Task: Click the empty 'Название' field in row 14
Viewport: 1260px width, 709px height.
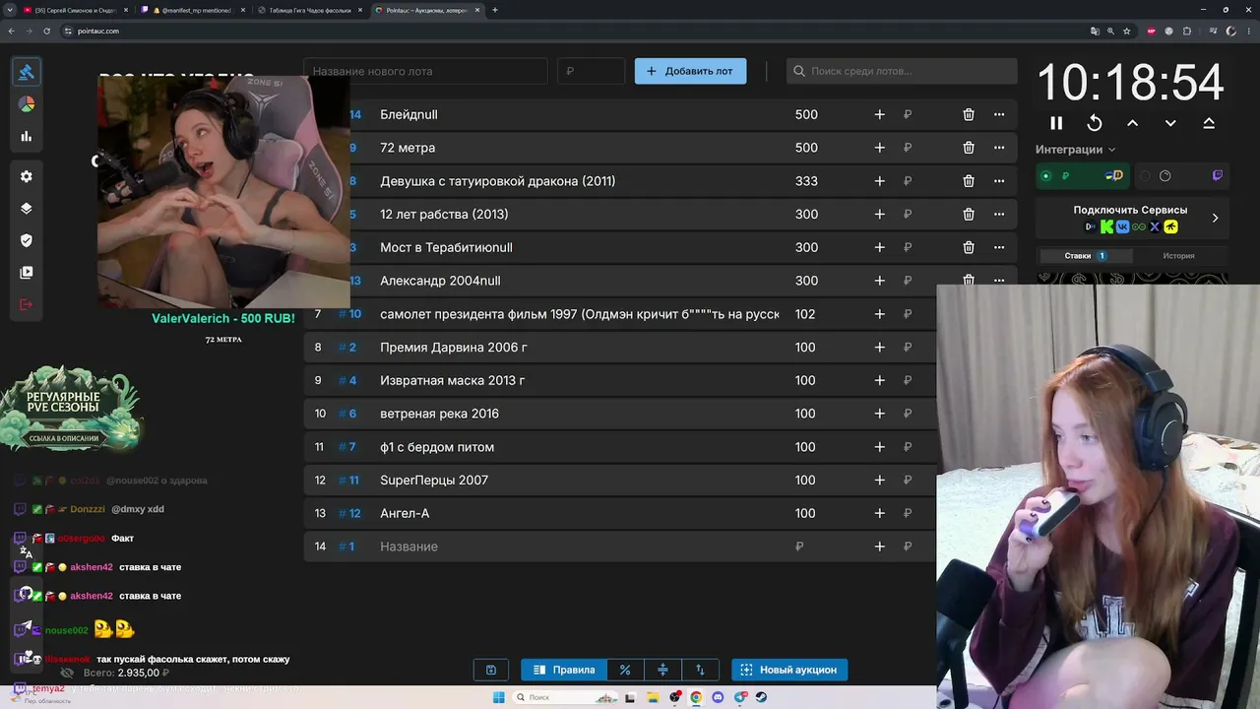Action: pos(581,547)
